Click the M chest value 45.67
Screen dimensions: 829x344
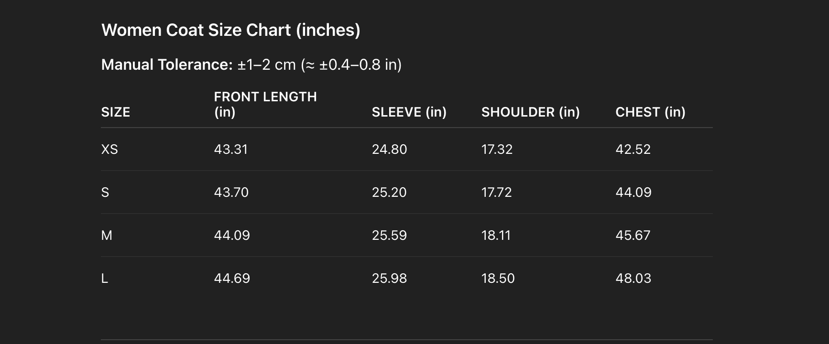coord(633,236)
